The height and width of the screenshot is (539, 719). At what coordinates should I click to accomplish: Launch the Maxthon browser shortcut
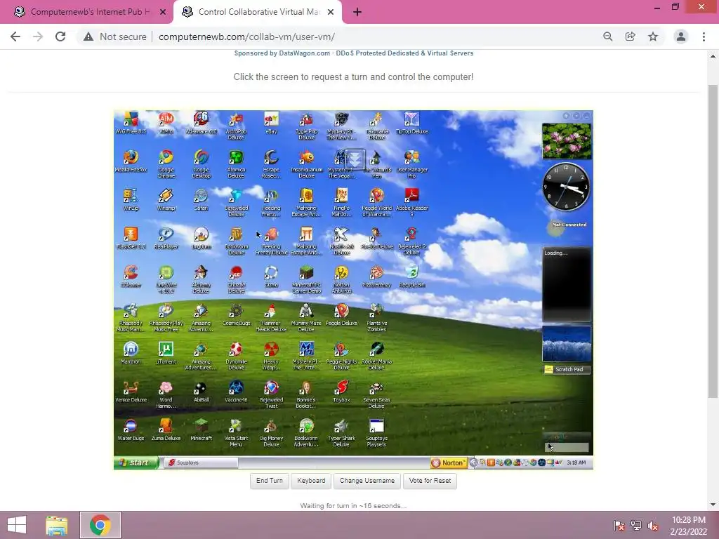click(x=131, y=353)
